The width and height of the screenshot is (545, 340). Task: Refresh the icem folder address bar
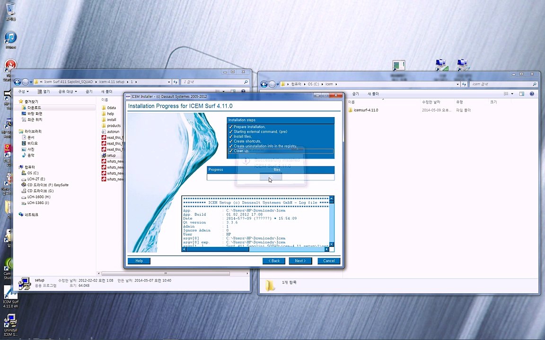tap(464, 84)
